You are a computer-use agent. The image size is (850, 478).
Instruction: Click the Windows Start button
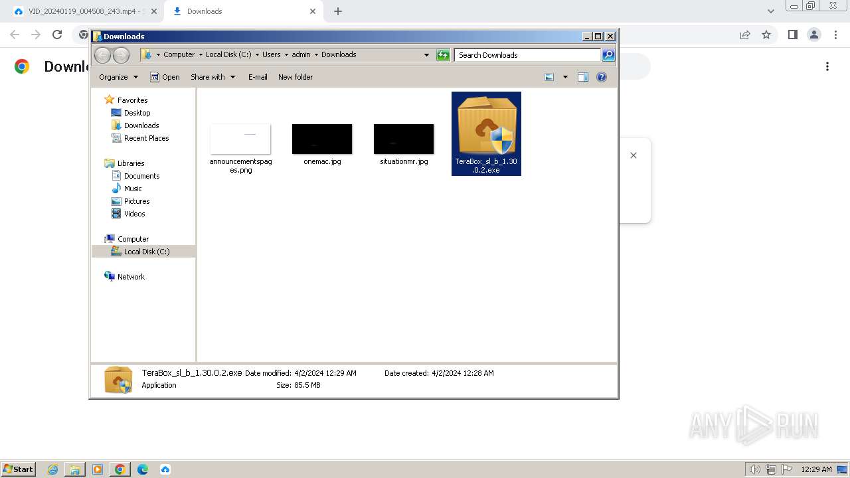tap(19, 469)
